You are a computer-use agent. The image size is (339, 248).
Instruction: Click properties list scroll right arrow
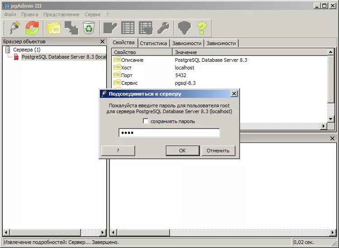(x=324, y=126)
